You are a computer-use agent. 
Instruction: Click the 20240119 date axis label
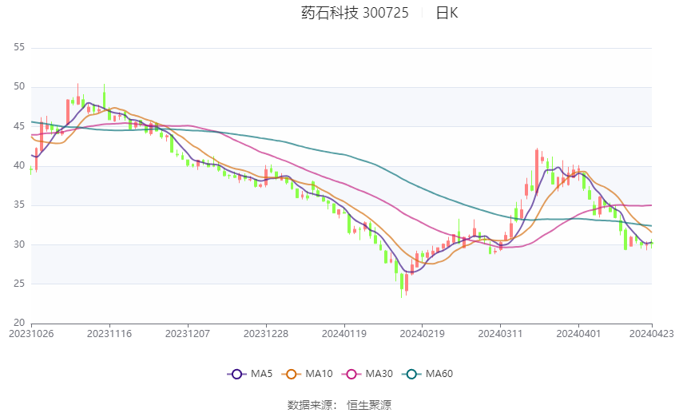pos(344,334)
